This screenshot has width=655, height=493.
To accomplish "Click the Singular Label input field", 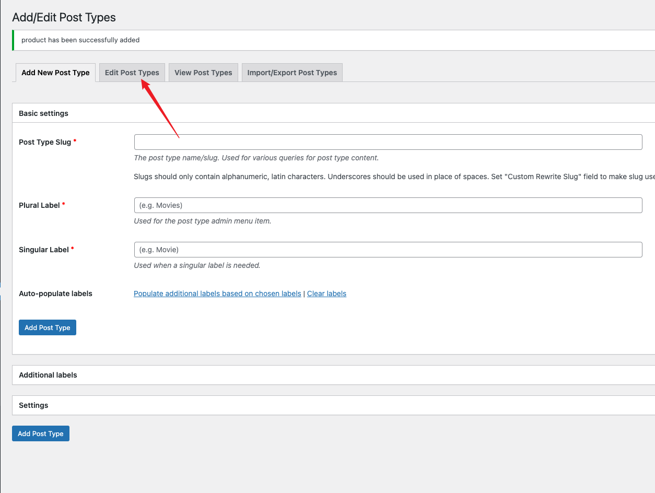I will 388,250.
